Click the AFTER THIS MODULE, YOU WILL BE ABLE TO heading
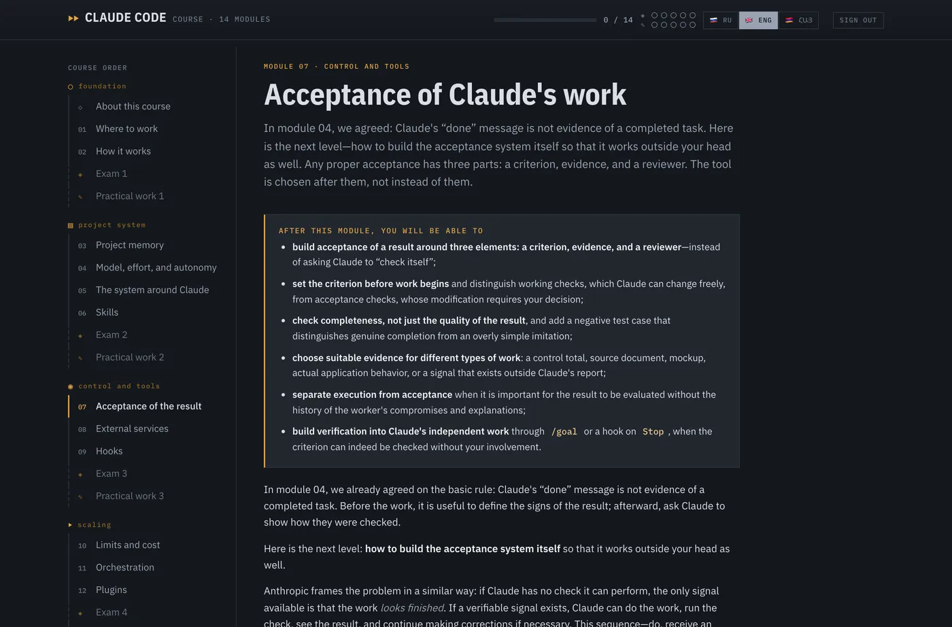This screenshot has height=627, width=952. pyautogui.click(x=381, y=231)
